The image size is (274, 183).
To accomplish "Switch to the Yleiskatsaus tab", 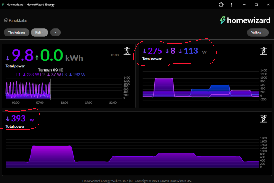I will [x=16, y=32].
